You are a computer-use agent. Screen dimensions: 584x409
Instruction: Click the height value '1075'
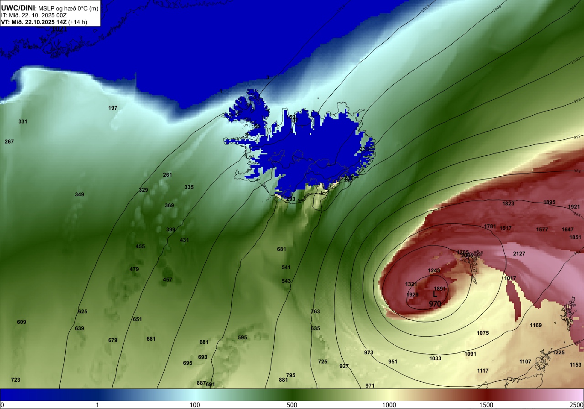[x=483, y=333]
